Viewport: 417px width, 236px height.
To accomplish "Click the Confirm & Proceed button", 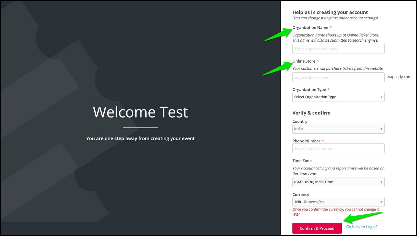I will tap(317, 228).
